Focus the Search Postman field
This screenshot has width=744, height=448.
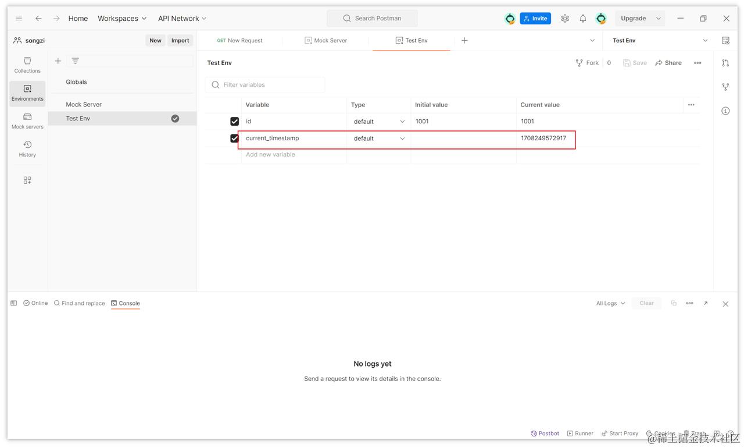point(372,19)
